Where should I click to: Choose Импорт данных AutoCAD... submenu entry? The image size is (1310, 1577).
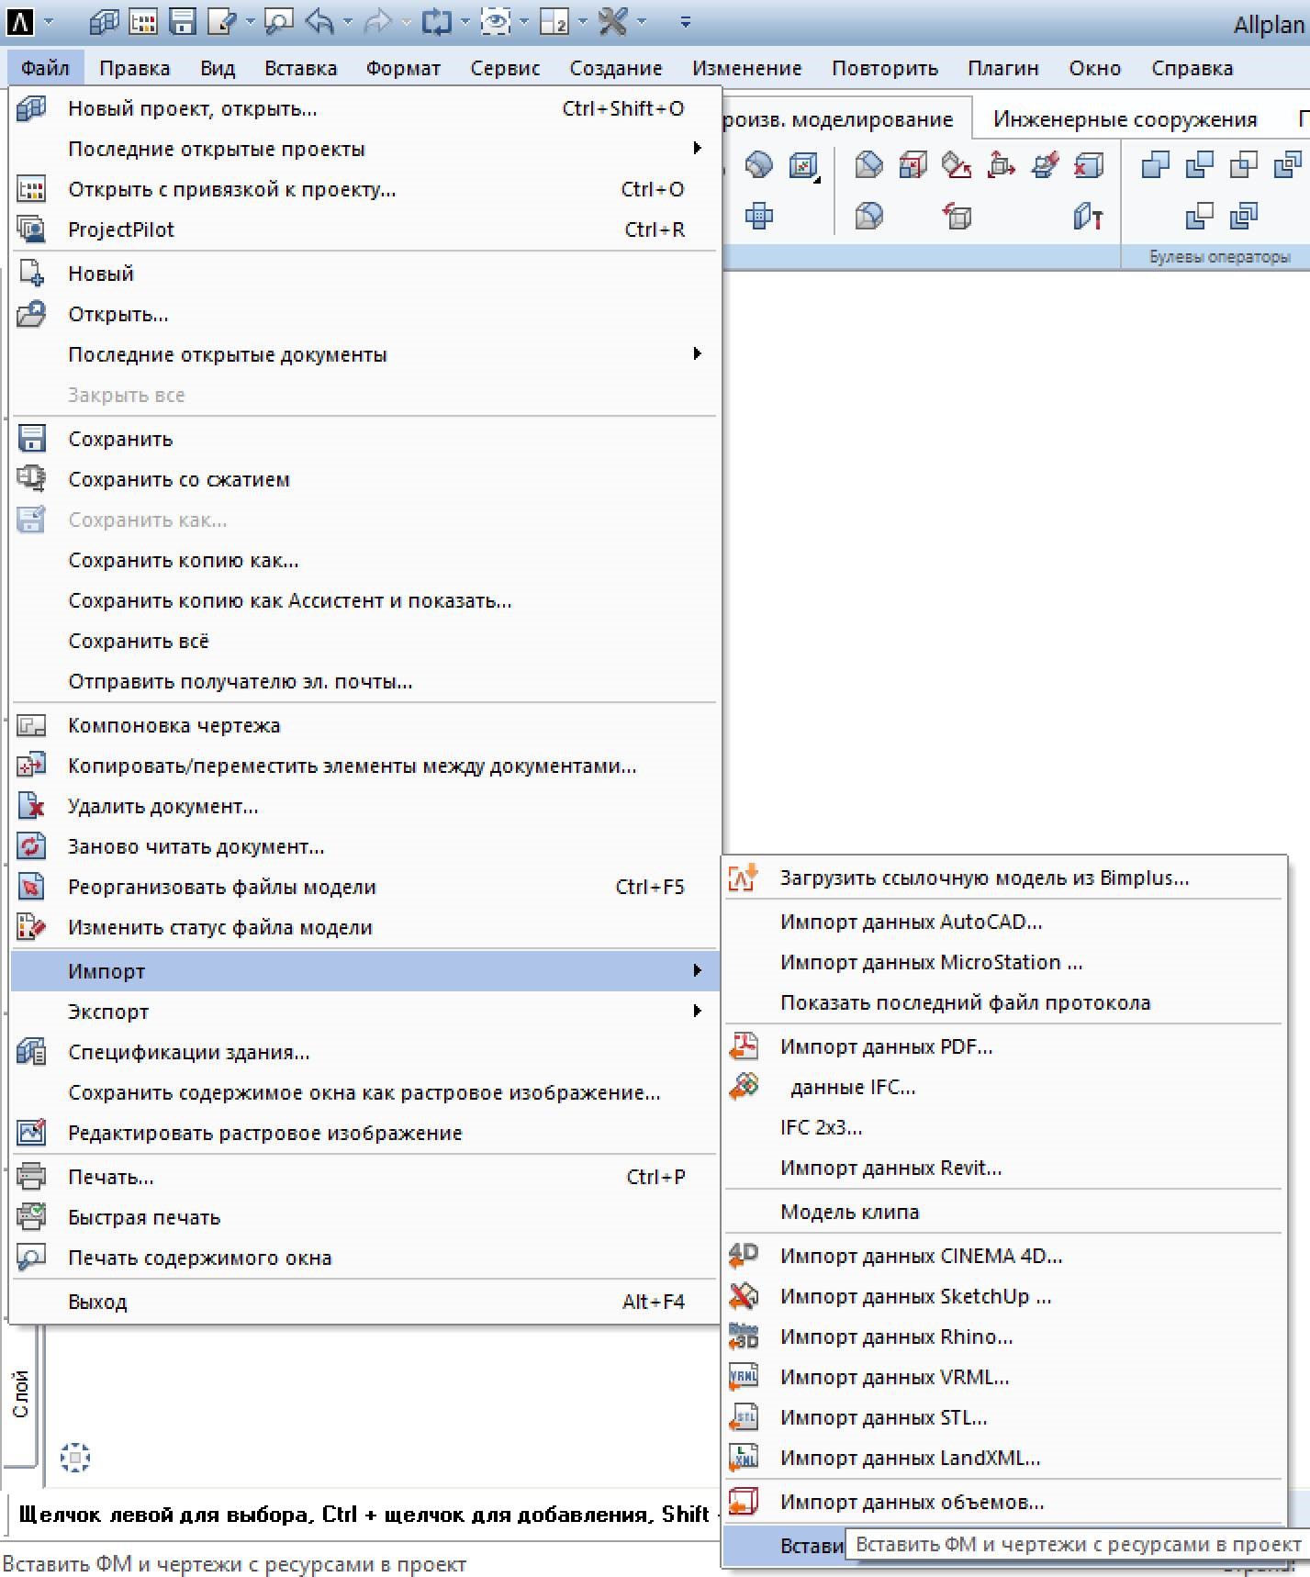(1004, 922)
